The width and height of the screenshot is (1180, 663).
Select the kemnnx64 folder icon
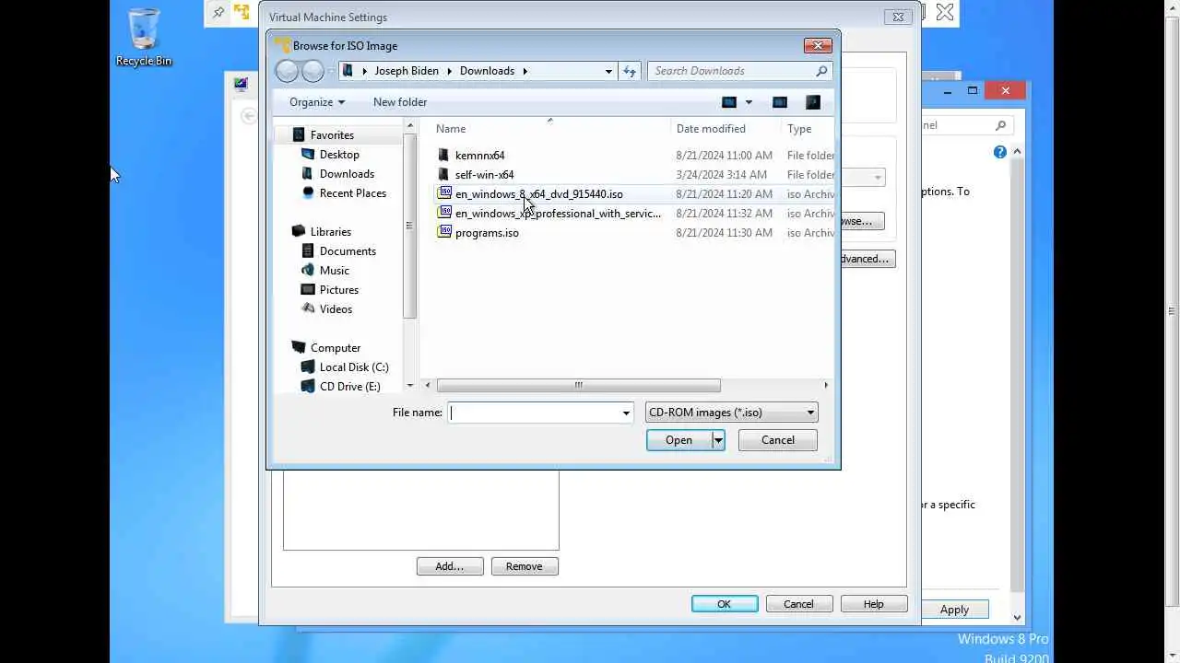(443, 156)
